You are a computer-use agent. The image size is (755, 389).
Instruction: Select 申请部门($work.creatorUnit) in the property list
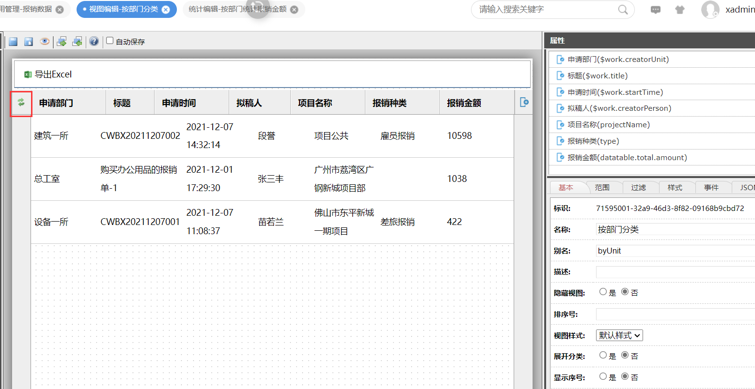coord(652,60)
